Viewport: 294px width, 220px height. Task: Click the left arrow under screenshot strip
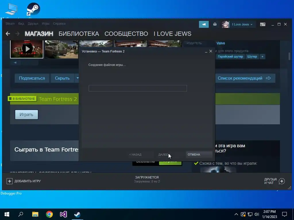15,62
